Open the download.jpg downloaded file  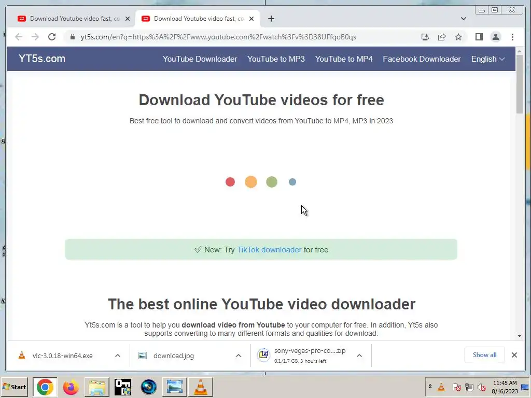(173, 356)
